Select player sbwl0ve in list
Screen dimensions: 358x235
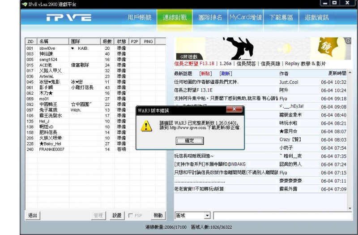pos(95,48)
